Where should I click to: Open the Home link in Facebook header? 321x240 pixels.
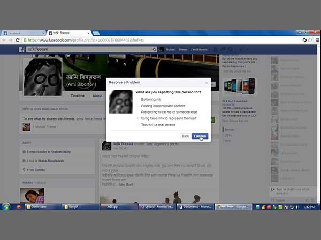[183, 50]
